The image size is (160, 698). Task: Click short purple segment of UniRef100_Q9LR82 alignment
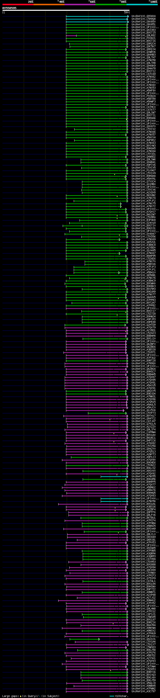click(x=71, y=36)
